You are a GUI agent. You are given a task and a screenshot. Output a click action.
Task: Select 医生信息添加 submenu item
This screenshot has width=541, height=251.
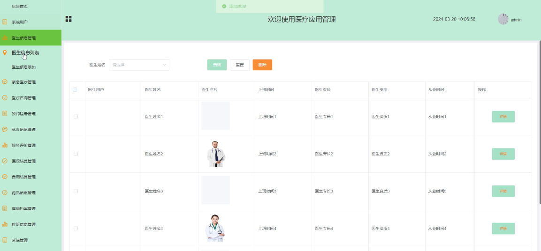(30, 67)
